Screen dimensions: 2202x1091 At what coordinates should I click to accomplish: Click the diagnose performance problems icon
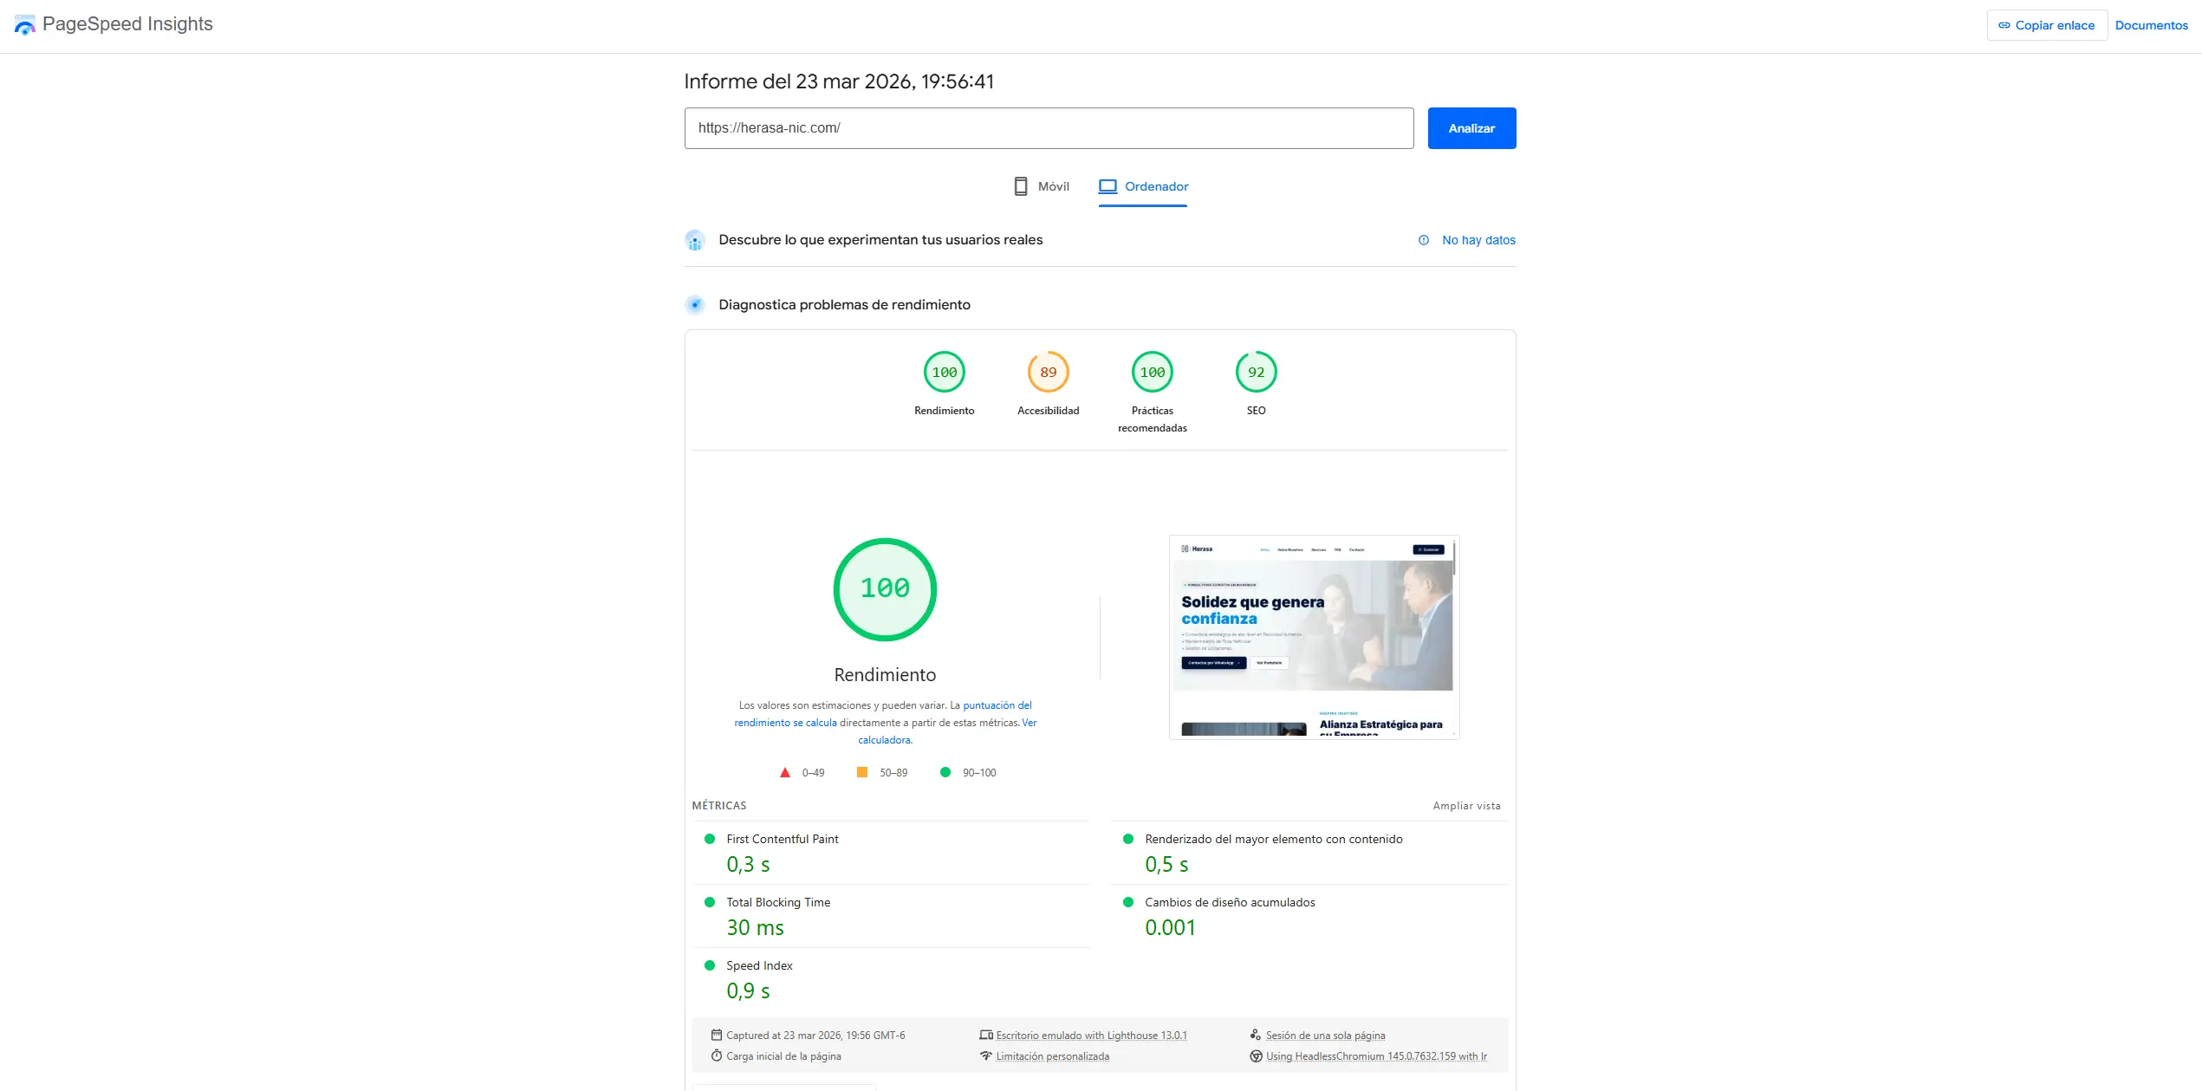tap(695, 305)
